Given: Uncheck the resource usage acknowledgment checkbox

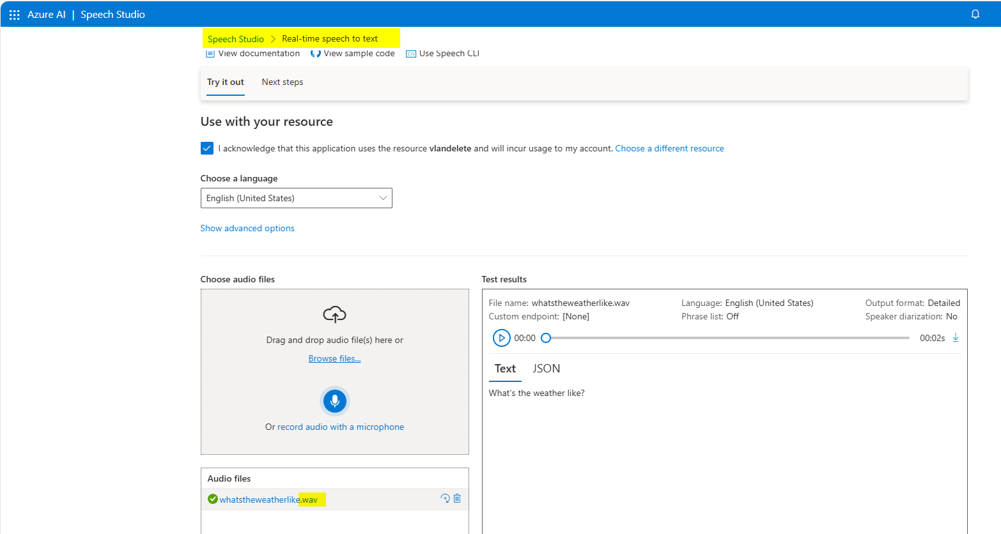Looking at the screenshot, I should tap(207, 148).
